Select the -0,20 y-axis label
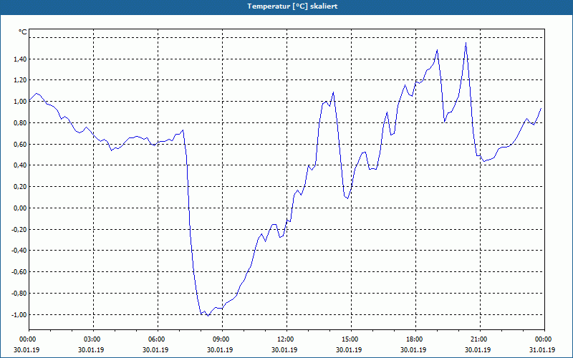The width and height of the screenshot is (573, 358). [x=19, y=229]
